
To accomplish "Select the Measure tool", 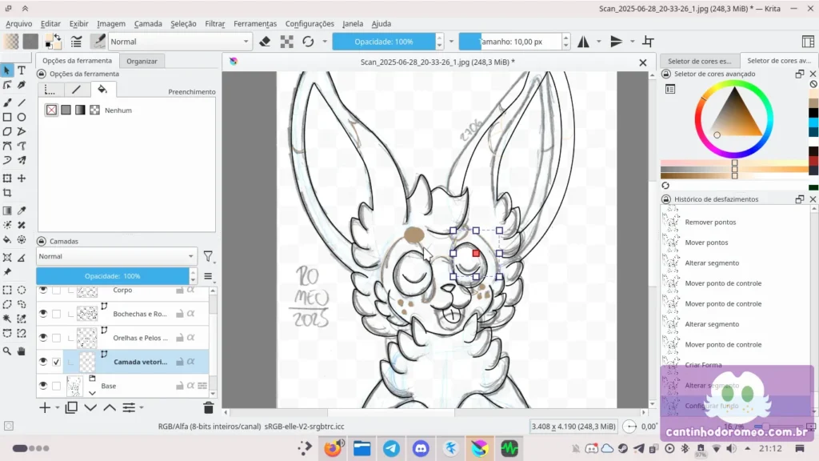I will (x=22, y=257).
